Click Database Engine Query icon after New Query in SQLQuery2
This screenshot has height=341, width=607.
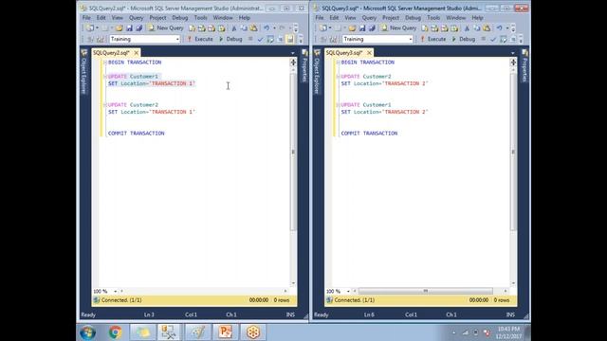[x=192, y=28]
